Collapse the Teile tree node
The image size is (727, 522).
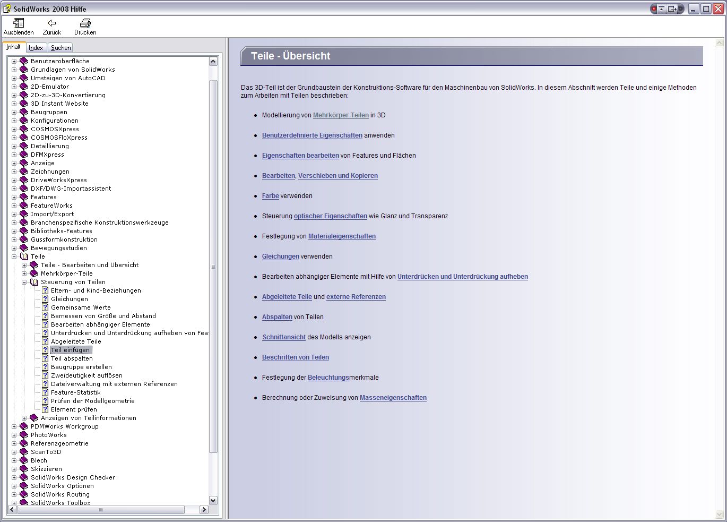pyautogui.click(x=14, y=256)
